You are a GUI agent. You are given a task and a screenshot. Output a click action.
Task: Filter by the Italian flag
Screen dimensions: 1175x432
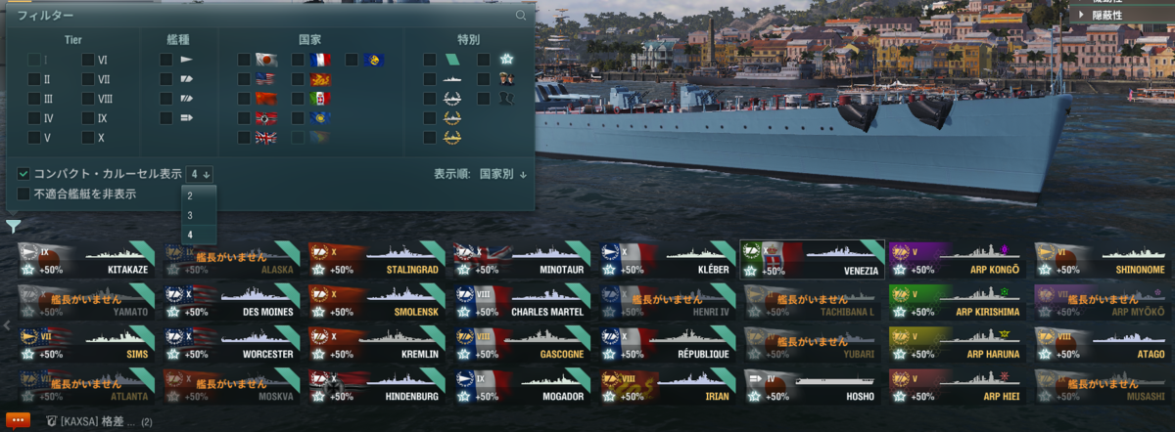pyautogui.click(x=319, y=99)
